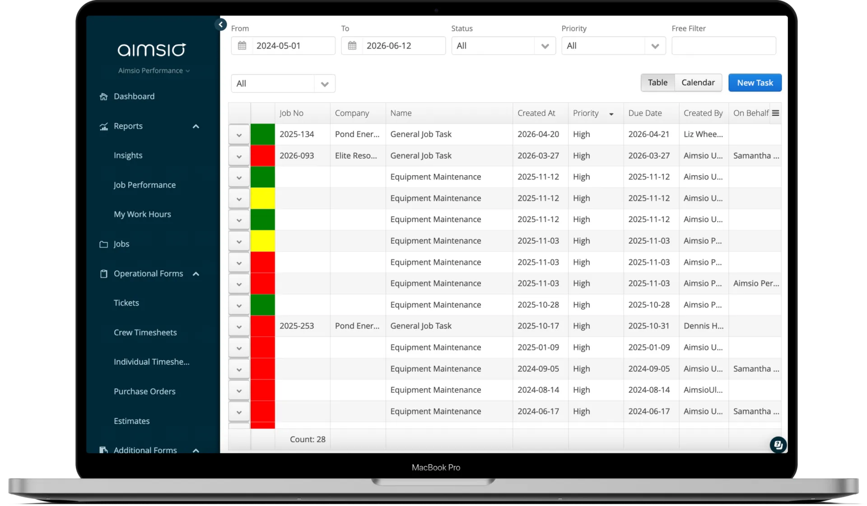Select the Elite Reso... company cell
Screen dimensions: 867x506
coord(358,156)
